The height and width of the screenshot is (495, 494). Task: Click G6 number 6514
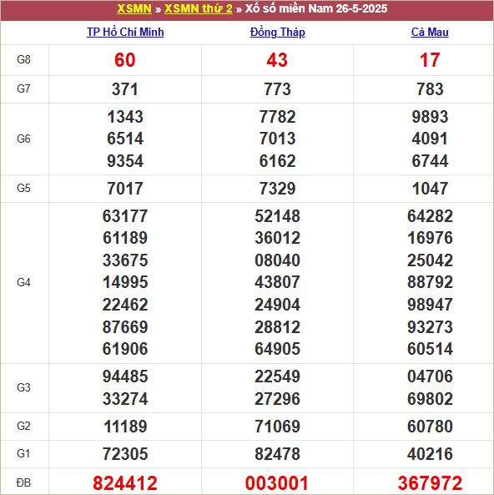125,139
